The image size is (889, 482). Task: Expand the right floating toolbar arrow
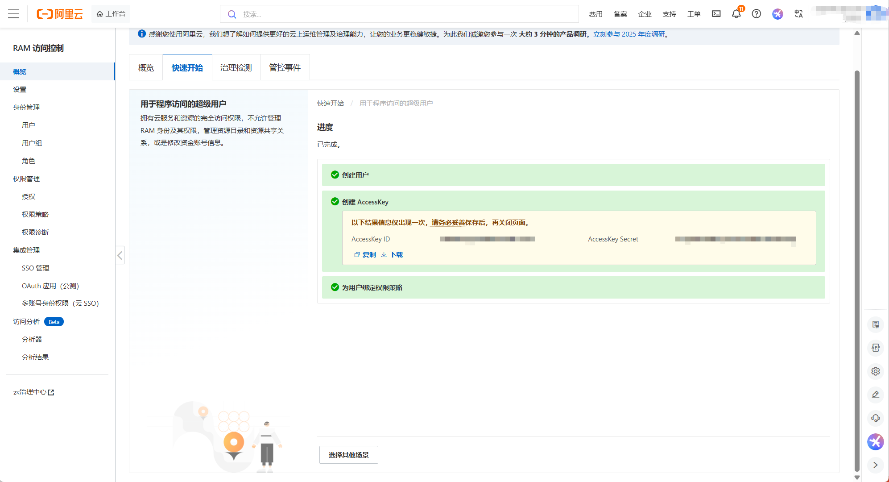point(875,465)
